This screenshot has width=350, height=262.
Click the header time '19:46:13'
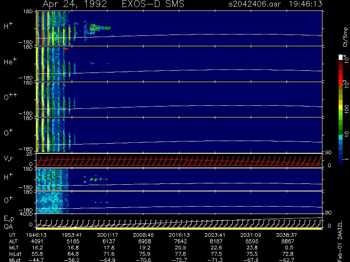point(305,4)
